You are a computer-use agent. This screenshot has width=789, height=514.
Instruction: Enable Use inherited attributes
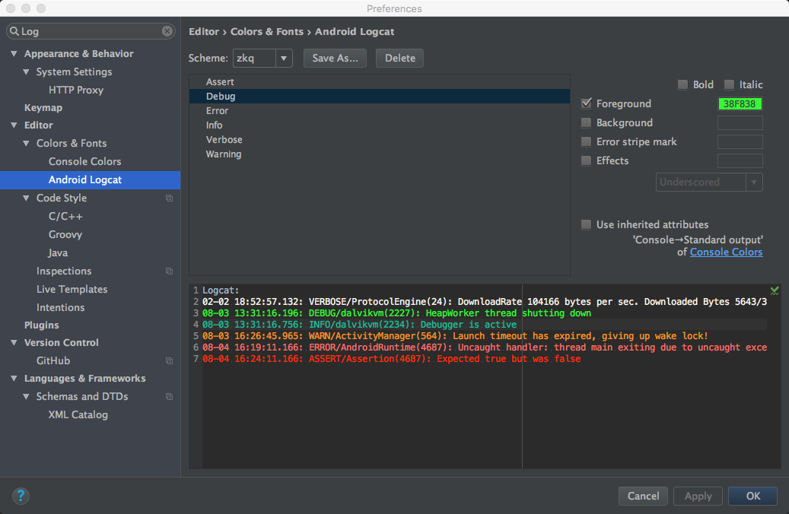click(x=586, y=225)
